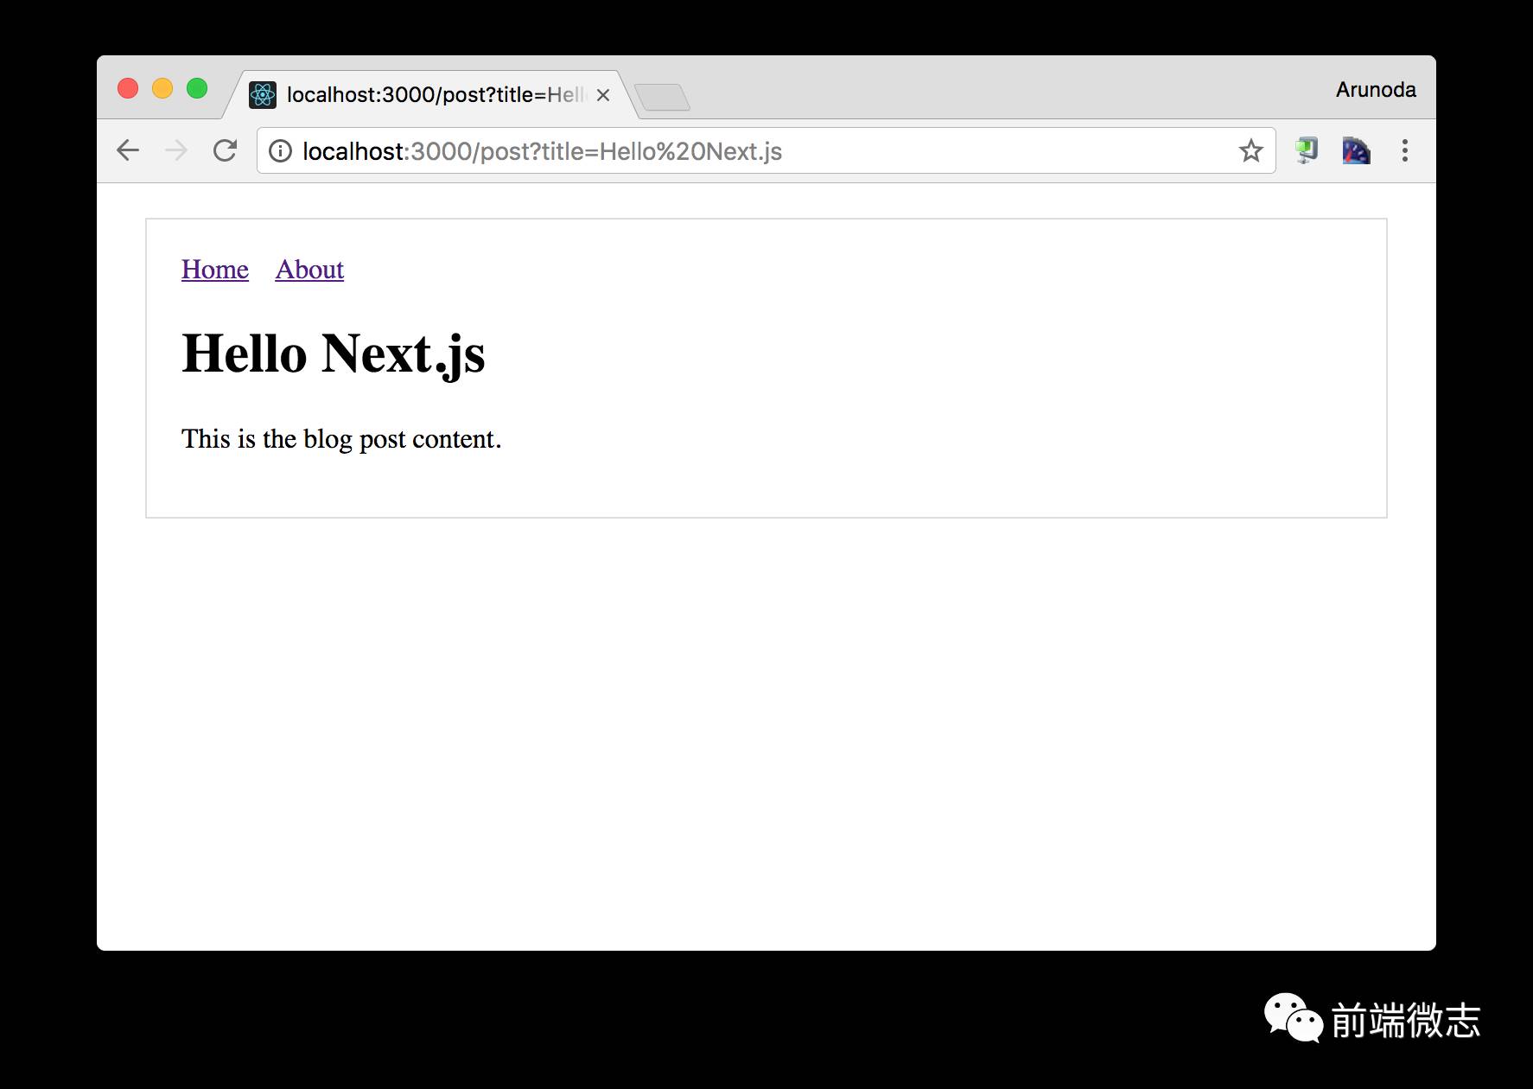View site info icon in address bar

(280, 151)
